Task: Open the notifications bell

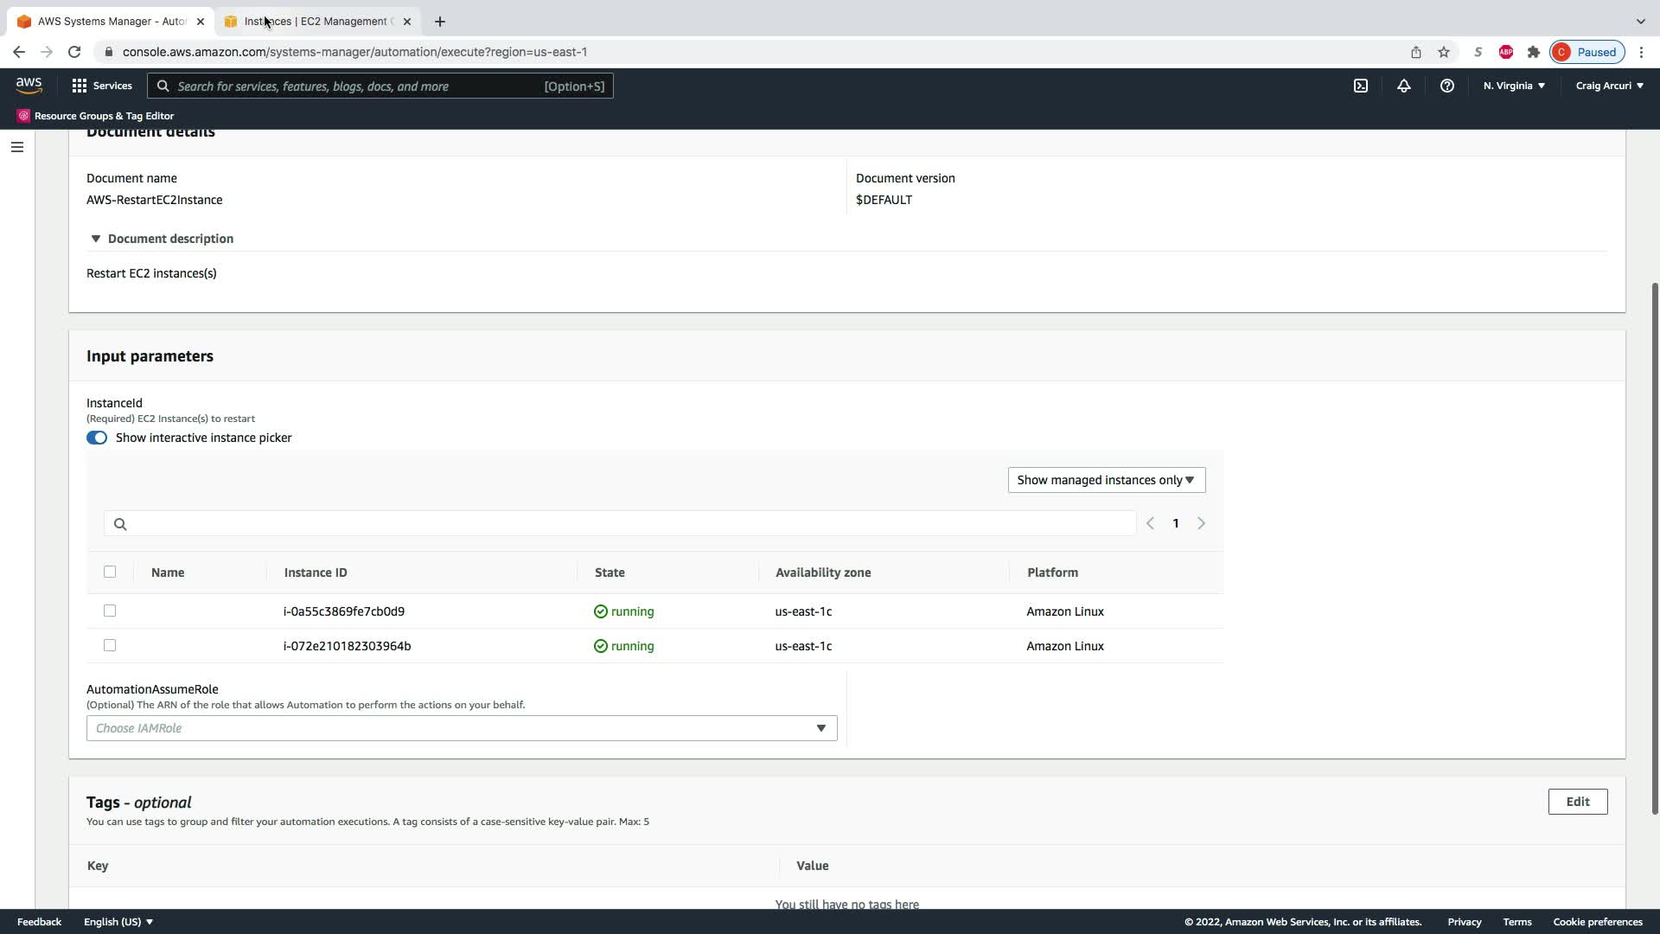Action: point(1404,86)
